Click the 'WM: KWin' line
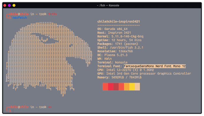 (x=104, y=59)
